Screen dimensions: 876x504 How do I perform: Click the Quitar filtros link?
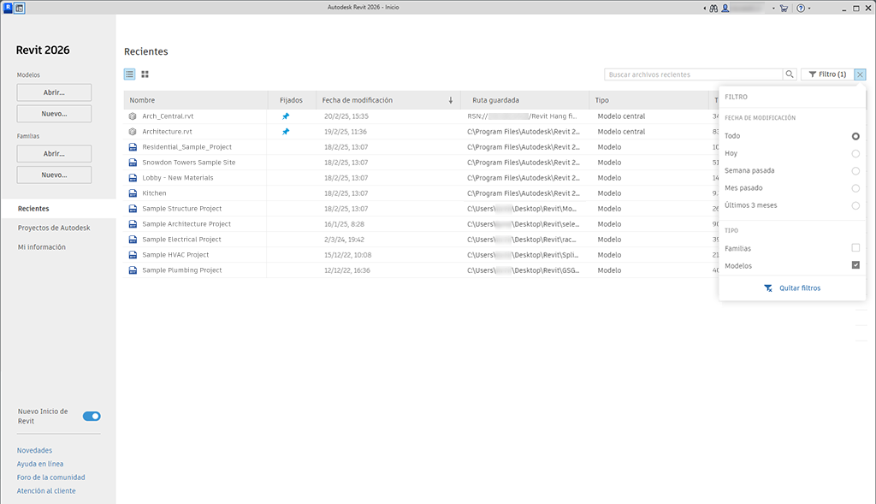(x=800, y=288)
